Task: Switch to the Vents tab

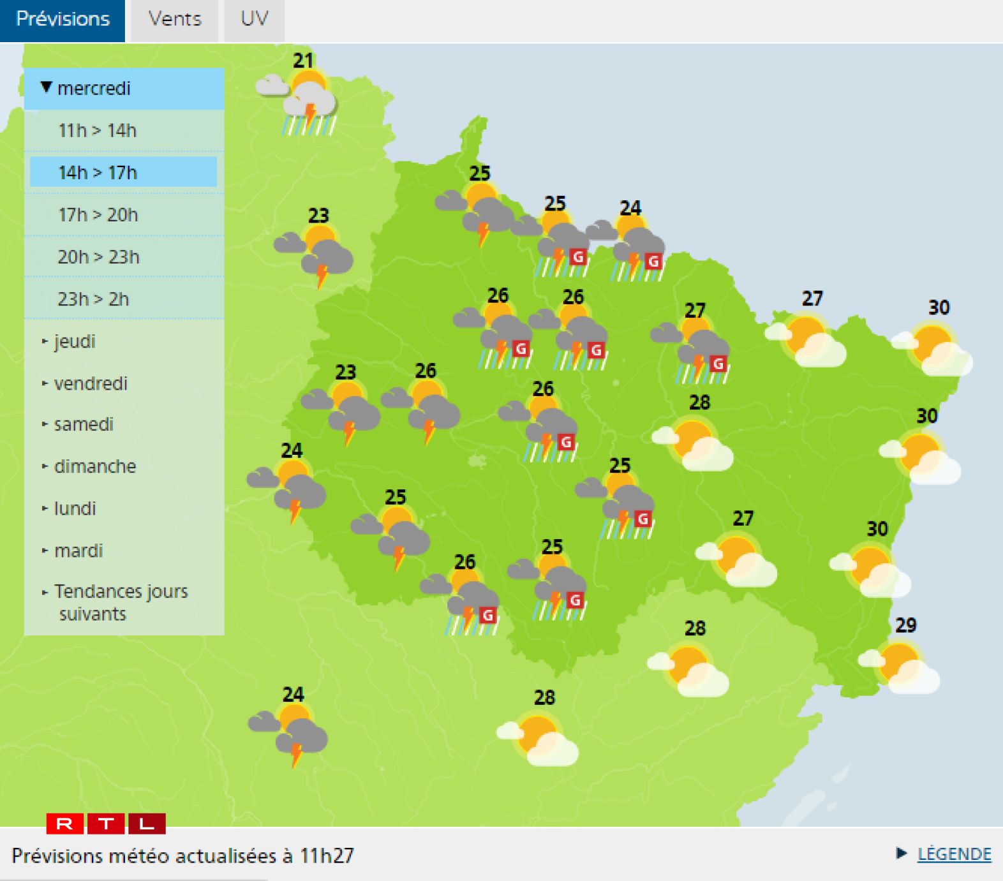Action: point(175,19)
